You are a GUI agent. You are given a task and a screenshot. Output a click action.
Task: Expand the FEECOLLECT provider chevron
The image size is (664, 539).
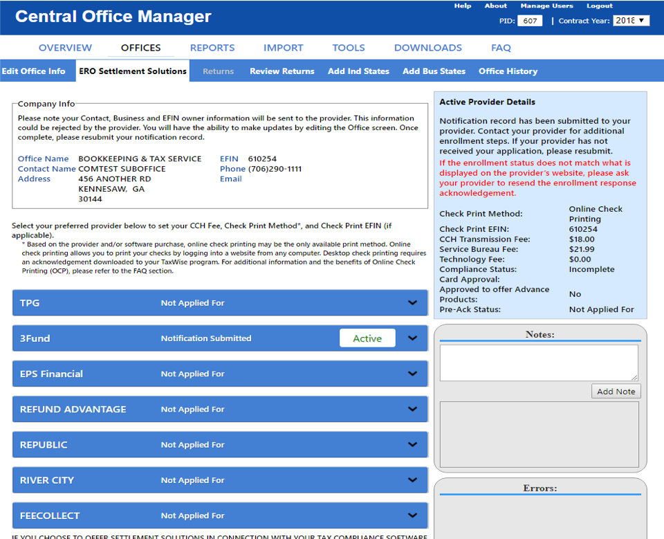[412, 515]
